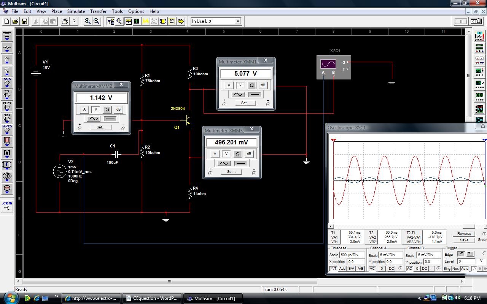Open the TTL component bin
The image size is (487, 304).
pyautogui.click(x=7, y=95)
